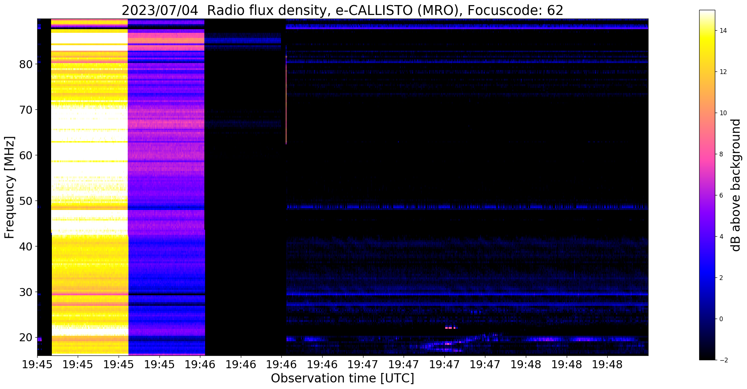Image resolution: width=747 pixels, height=389 pixels.
Task: Click the small pink burst near 22 MHz
Action: [451, 328]
